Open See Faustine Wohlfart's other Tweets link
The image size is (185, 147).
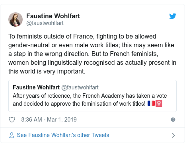pyautogui.click(x=63, y=135)
